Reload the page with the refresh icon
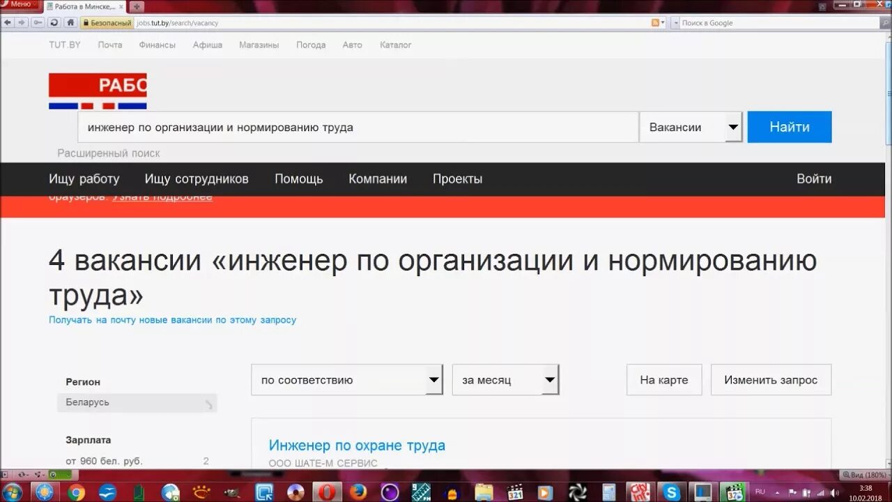This screenshot has width=892, height=502. pyautogui.click(x=54, y=22)
